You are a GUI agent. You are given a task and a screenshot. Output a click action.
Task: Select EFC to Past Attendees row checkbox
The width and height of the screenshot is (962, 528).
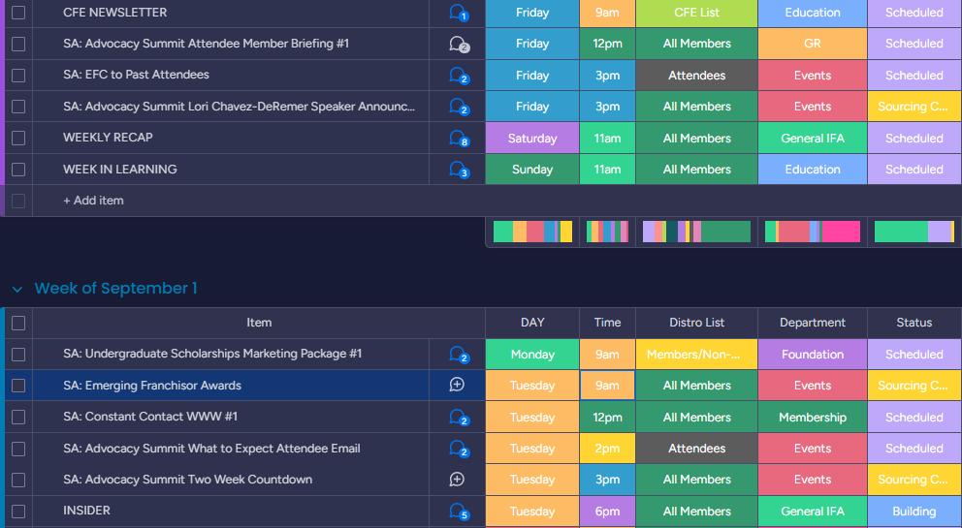(x=18, y=76)
